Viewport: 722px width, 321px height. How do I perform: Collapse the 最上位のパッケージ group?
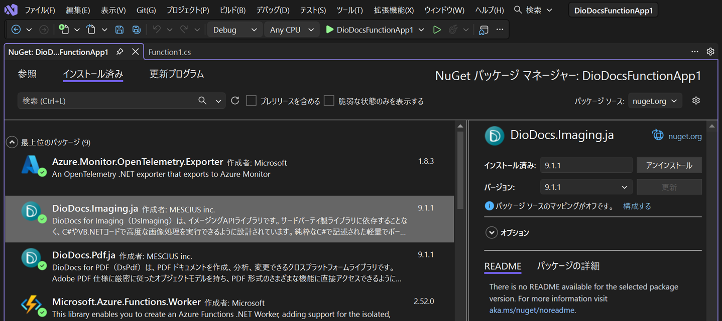point(12,143)
